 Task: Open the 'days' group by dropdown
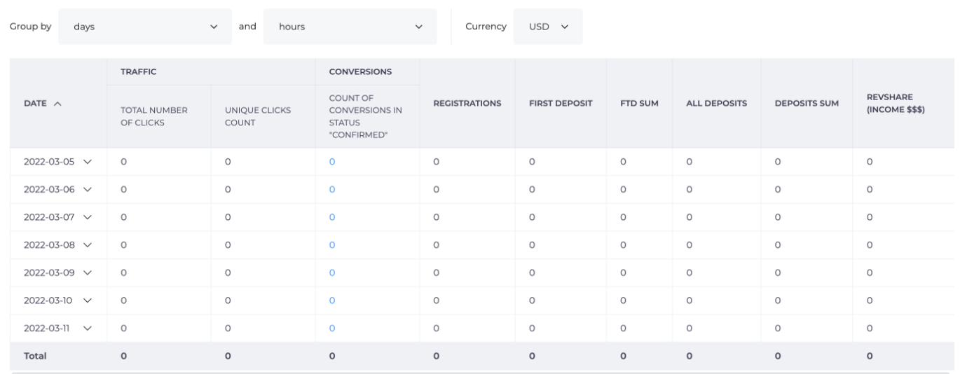click(144, 27)
